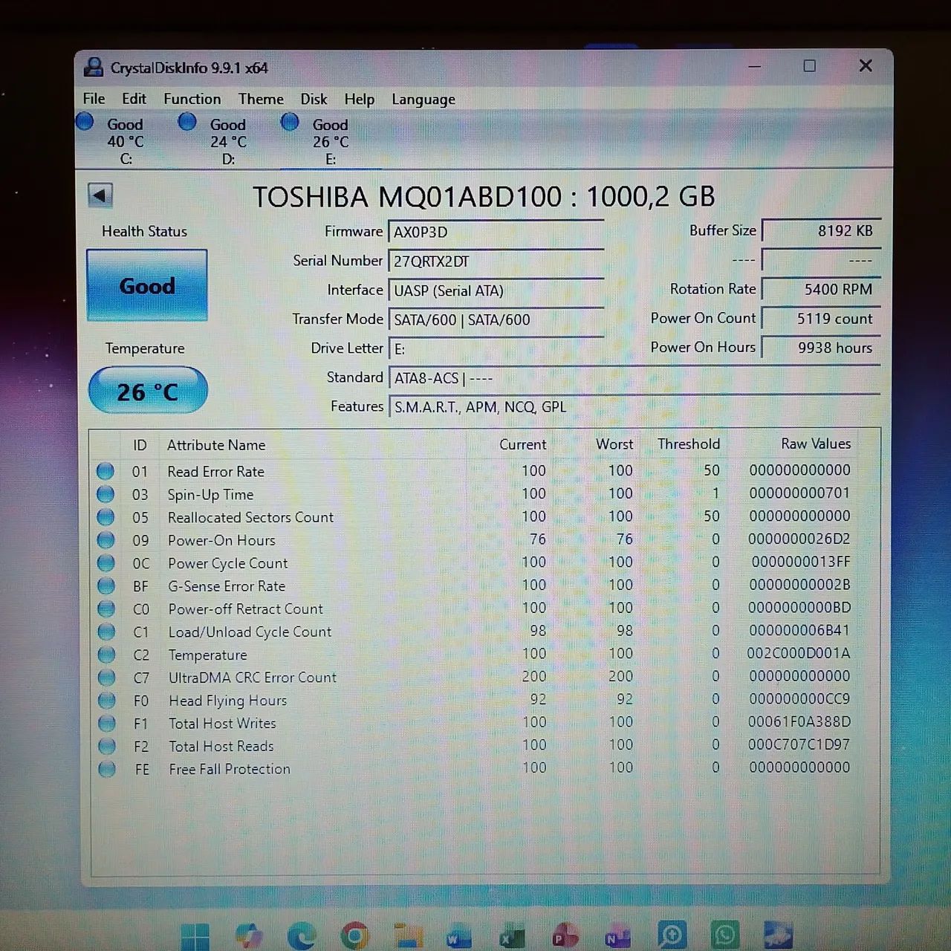The image size is (951, 951).
Task: Click the status icon for Read Error Rate
Action: tap(106, 471)
